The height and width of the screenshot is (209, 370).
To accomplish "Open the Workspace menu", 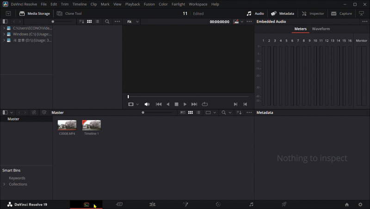I will [x=198, y=4].
